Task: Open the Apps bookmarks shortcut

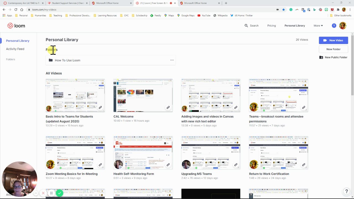Action: coord(7,15)
